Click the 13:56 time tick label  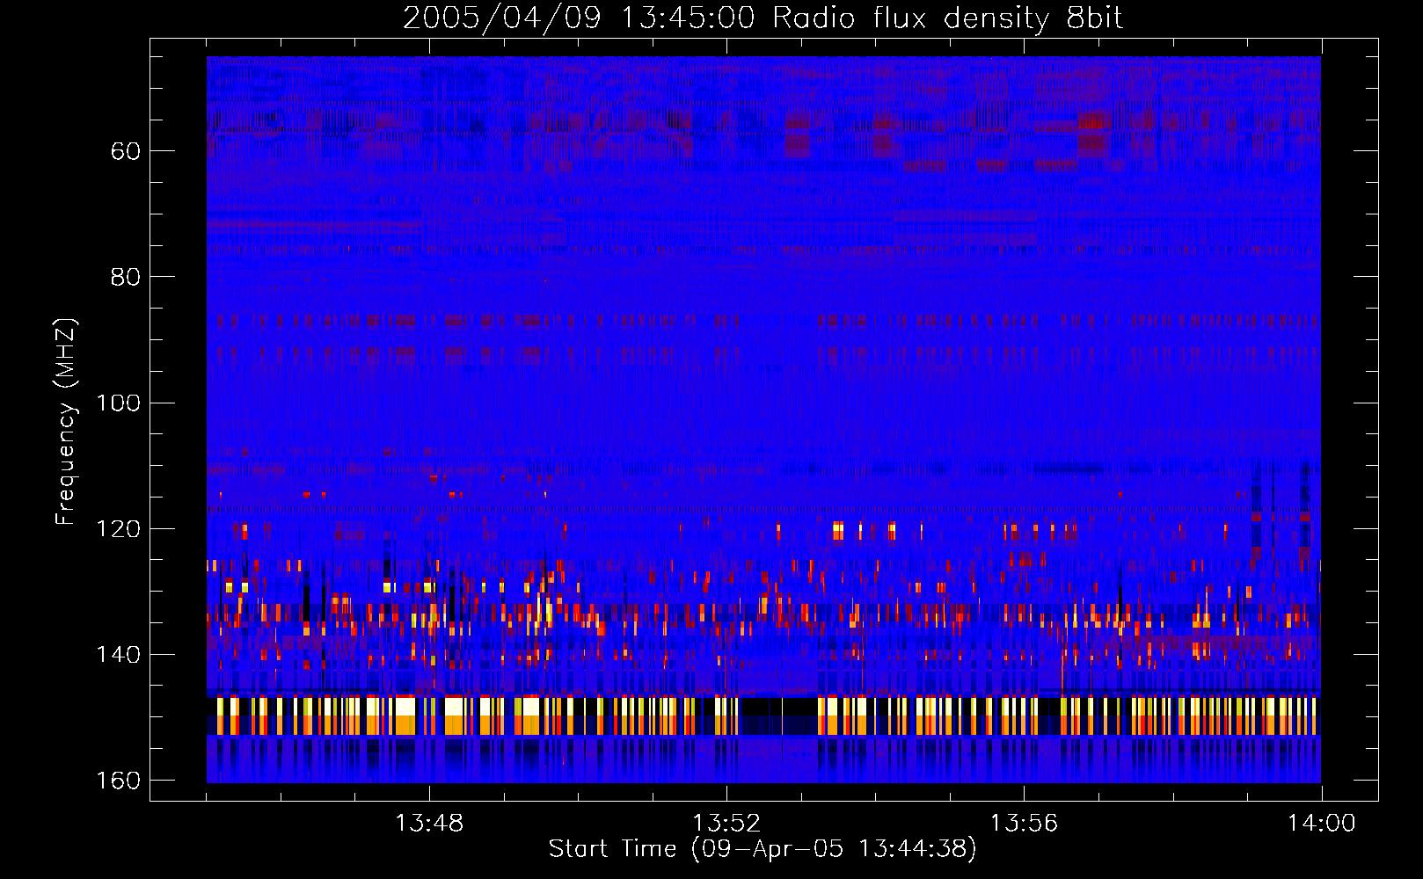[x=1024, y=824]
